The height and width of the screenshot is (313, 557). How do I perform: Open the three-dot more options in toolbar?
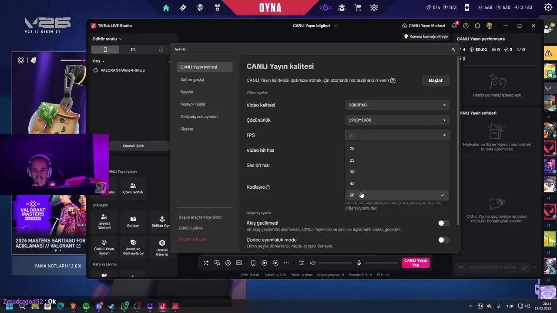[286, 263]
